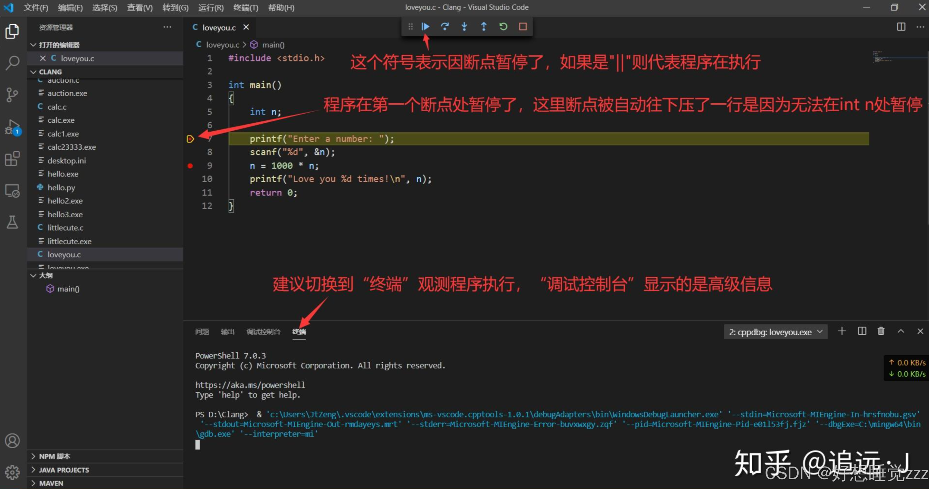This screenshot has width=930, height=489.
Task: Open the Source Control view
Action: [12, 95]
